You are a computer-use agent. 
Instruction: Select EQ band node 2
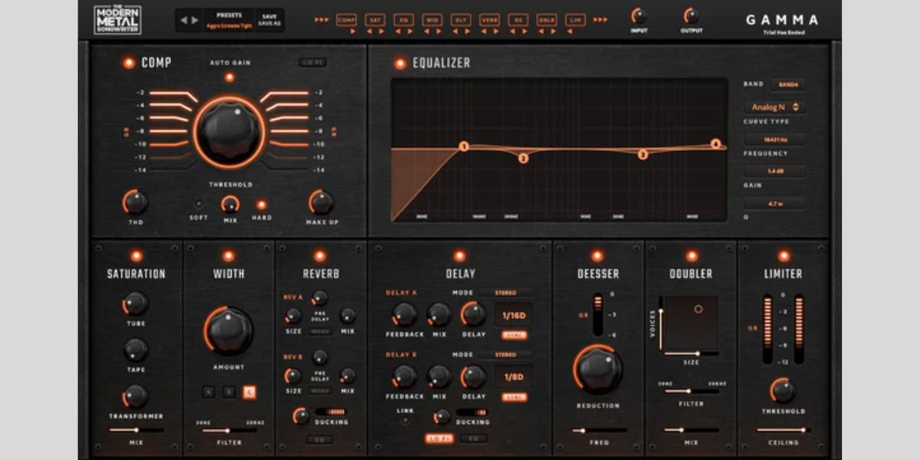[524, 159]
